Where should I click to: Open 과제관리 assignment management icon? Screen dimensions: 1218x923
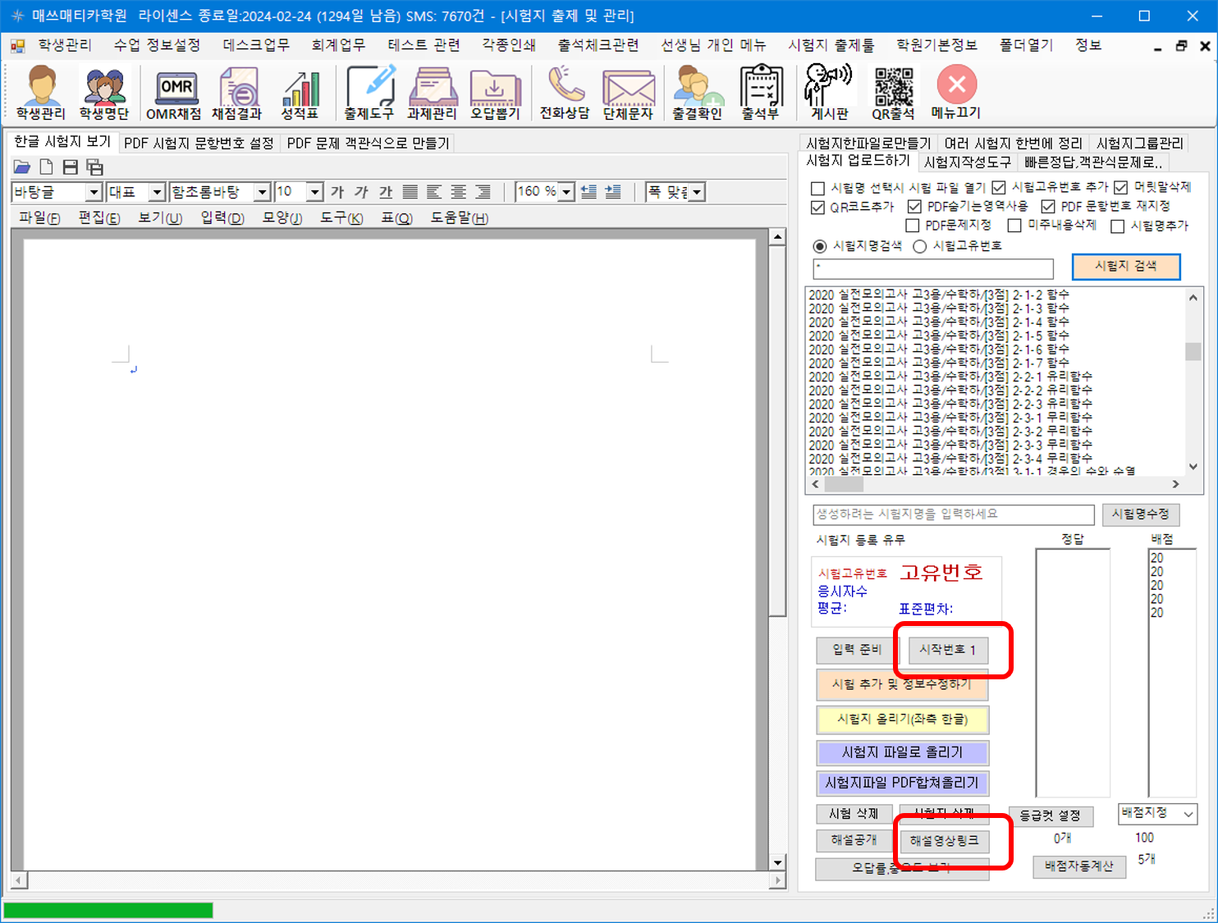[x=433, y=93]
